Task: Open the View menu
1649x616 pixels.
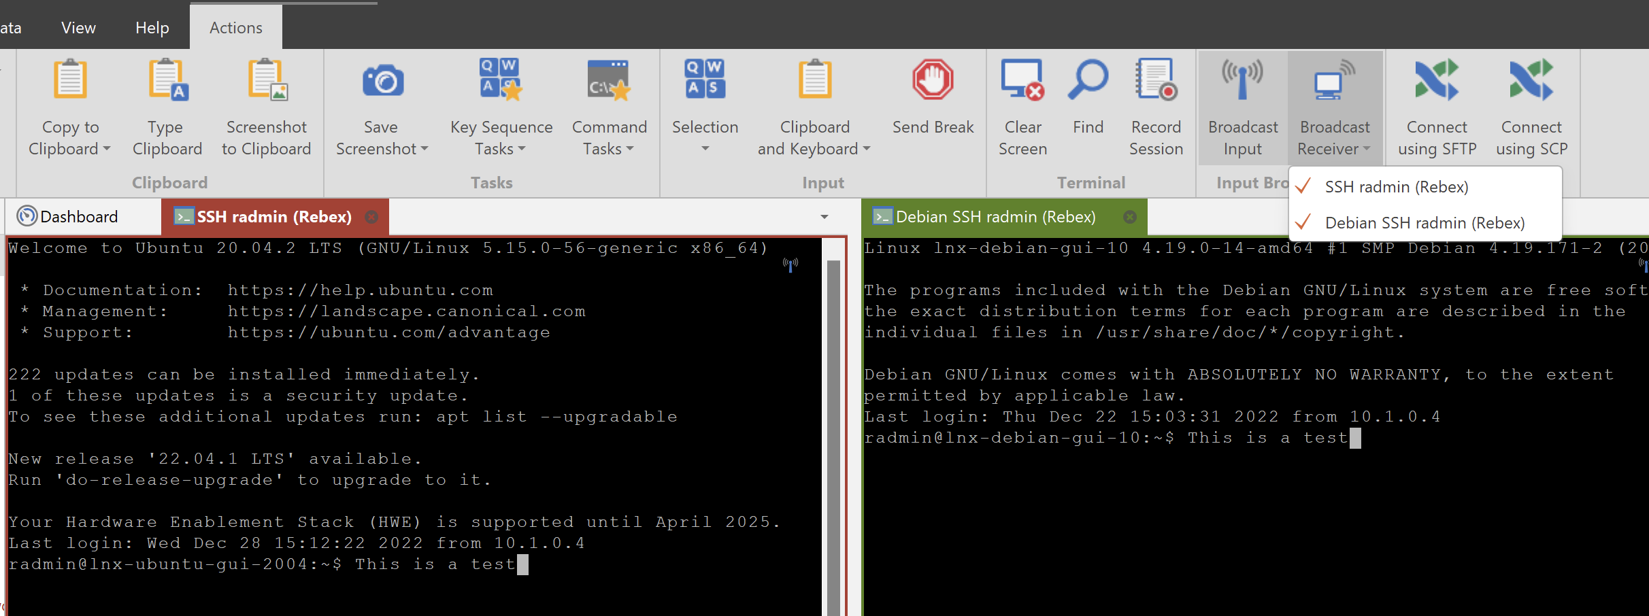Action: pyautogui.click(x=78, y=28)
